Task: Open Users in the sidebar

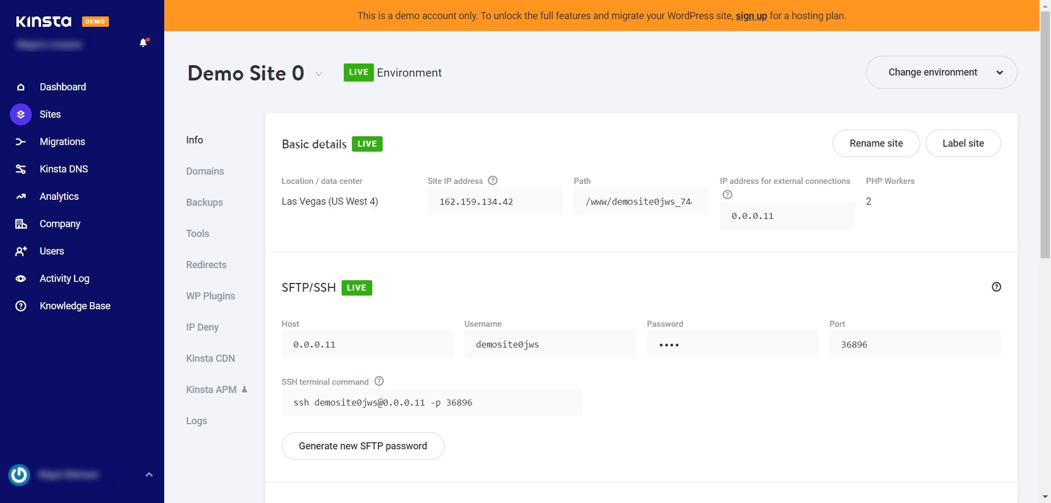Action: (x=52, y=251)
